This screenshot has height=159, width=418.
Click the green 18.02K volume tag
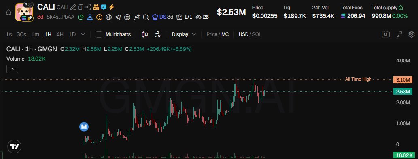pyautogui.click(x=404, y=155)
